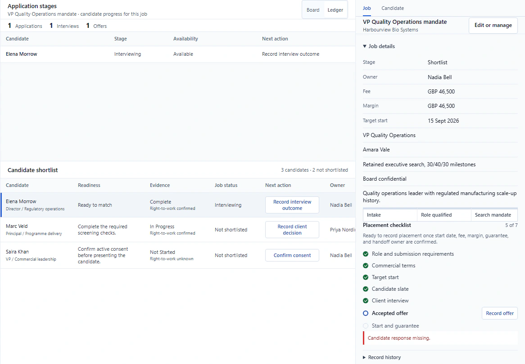
Task: Click Job status column header
Action: click(226, 185)
